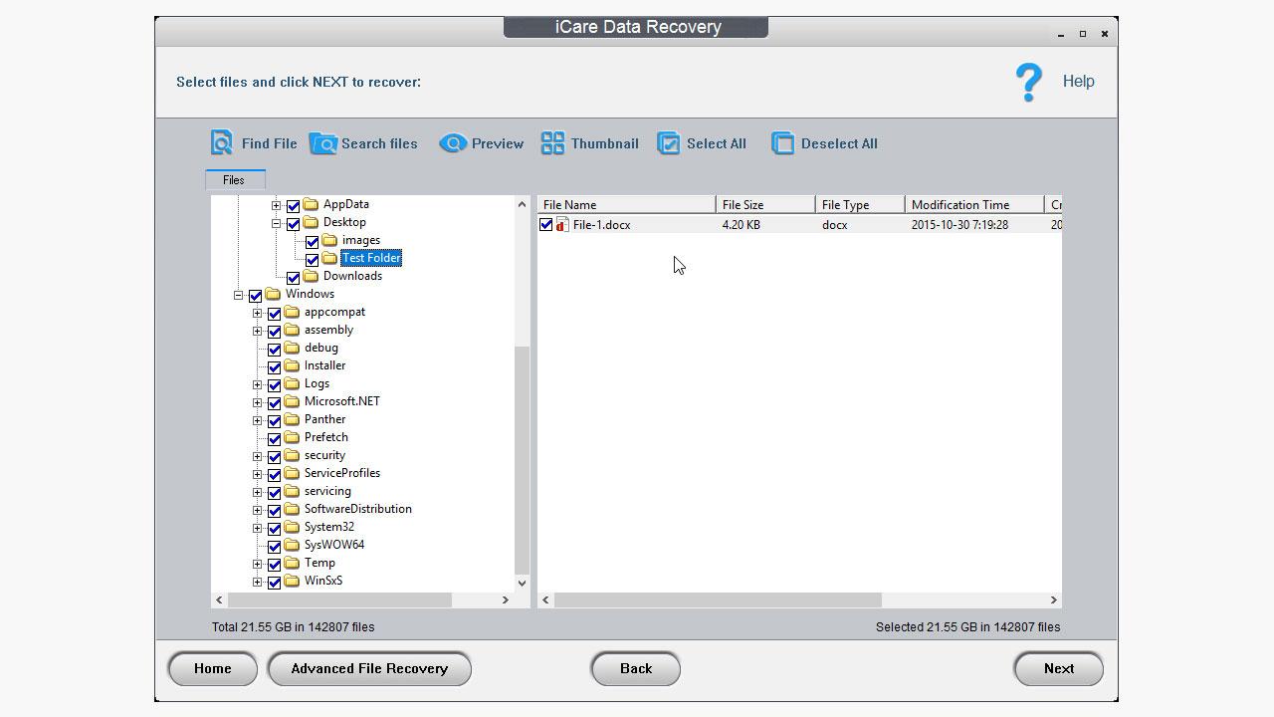Screen dimensions: 1274x717
Task: Click the File-1.docx document icon
Action: click(559, 224)
